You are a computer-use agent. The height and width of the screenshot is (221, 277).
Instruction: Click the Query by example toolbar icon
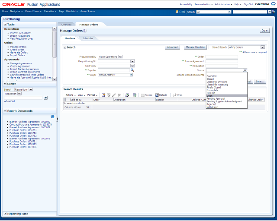click(135, 95)
